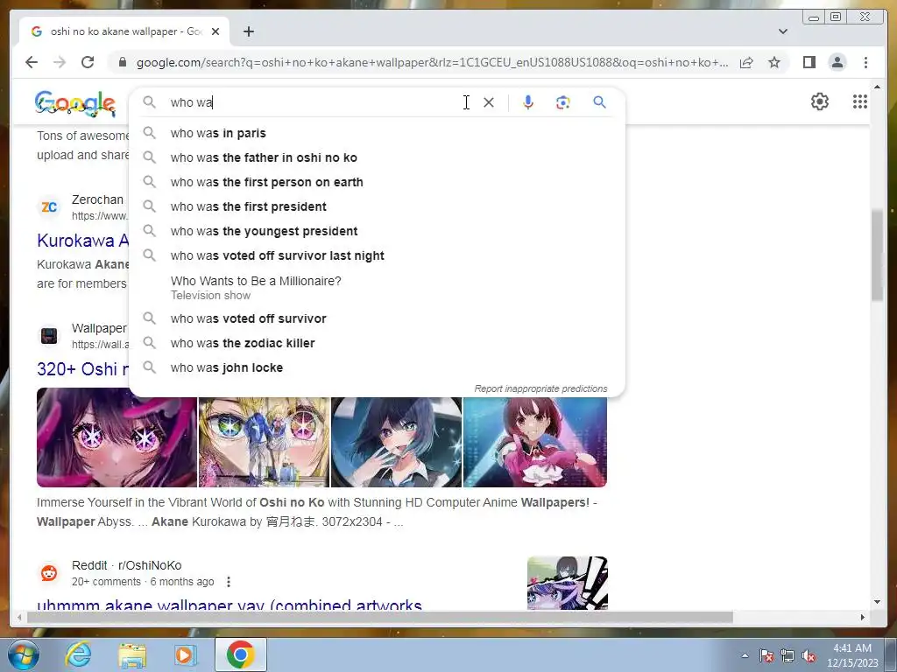Open Google quick settings gear

(x=820, y=101)
